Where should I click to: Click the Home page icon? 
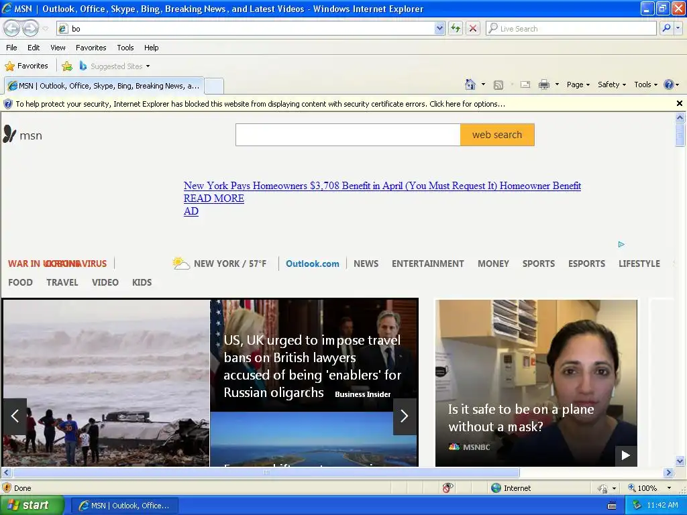coord(470,84)
